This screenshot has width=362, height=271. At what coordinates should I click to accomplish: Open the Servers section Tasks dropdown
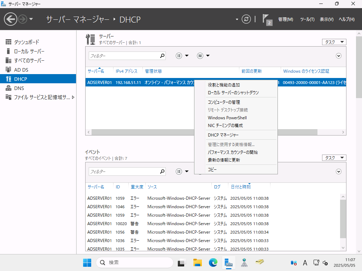334,42
